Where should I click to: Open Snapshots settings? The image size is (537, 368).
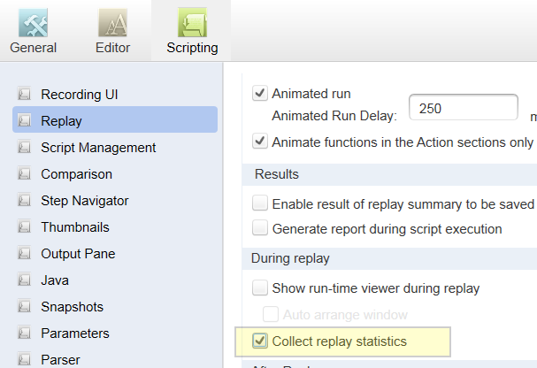click(x=73, y=307)
